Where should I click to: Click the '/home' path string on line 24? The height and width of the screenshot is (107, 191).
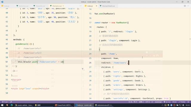point(112,54)
